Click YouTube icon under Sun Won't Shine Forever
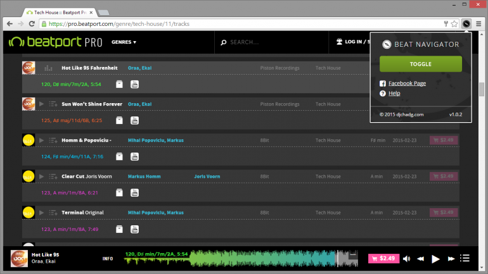 coord(134,120)
